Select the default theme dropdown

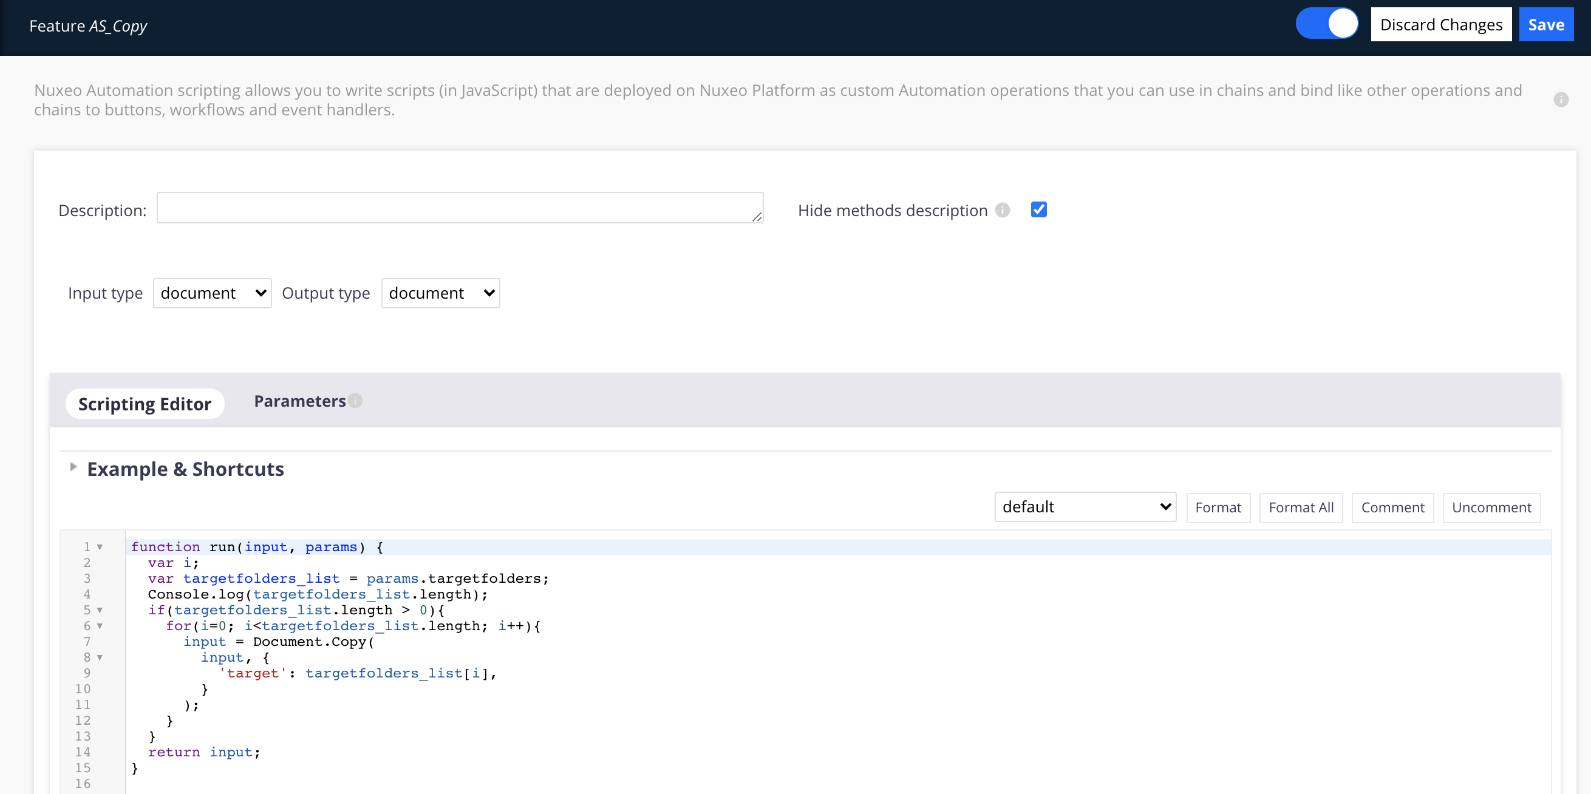tap(1085, 507)
